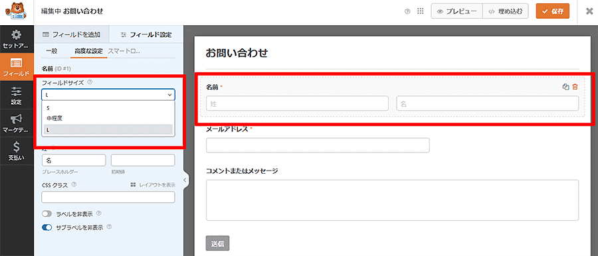Select option S in Field Size list

pyautogui.click(x=108, y=108)
